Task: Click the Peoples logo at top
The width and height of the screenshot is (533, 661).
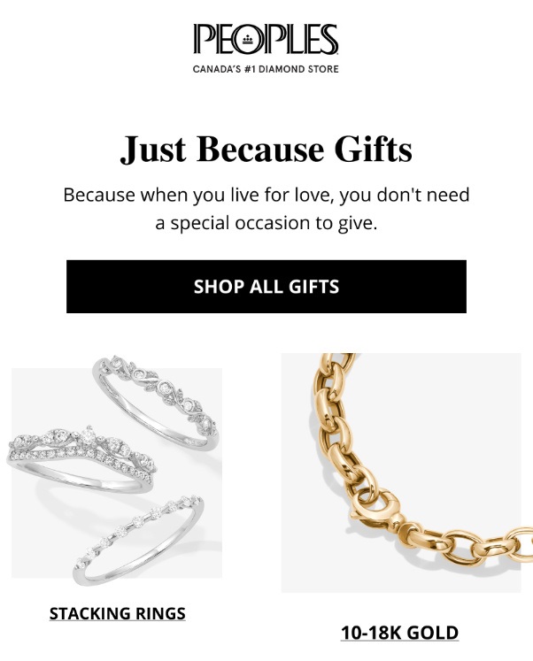Action: pos(266,49)
